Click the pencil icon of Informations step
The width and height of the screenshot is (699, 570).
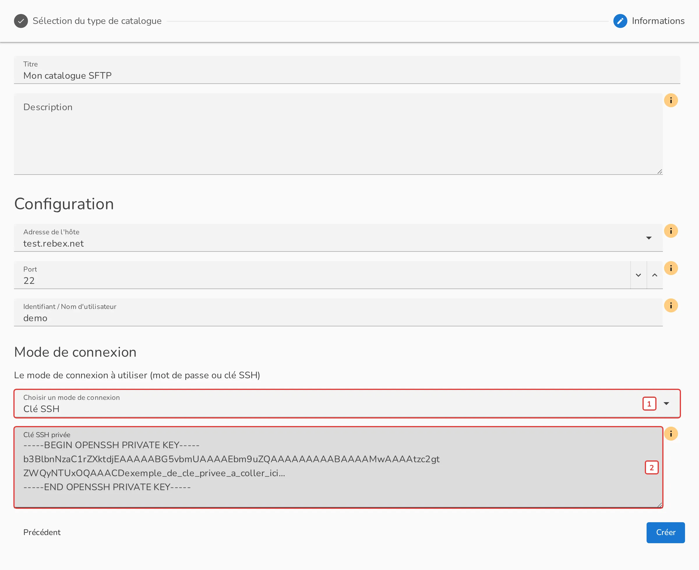[620, 21]
